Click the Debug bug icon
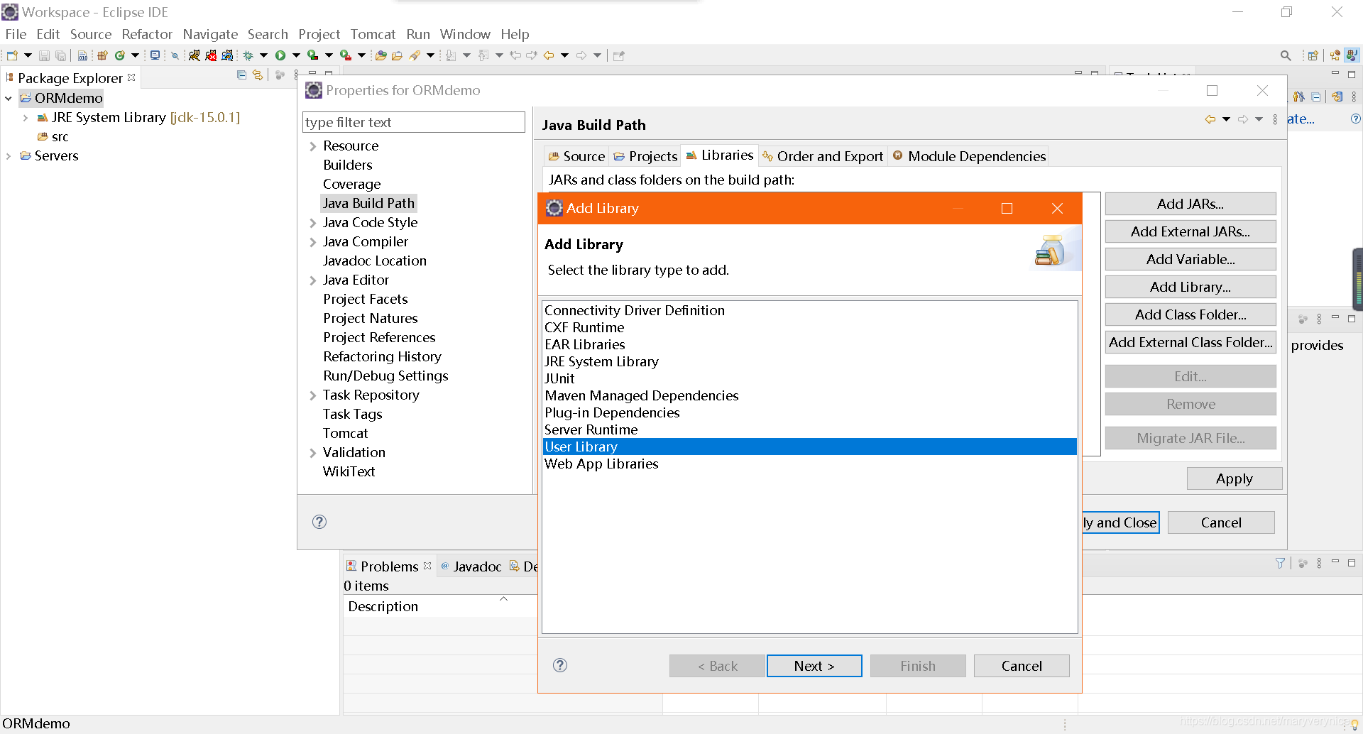The height and width of the screenshot is (734, 1363). 248,55
